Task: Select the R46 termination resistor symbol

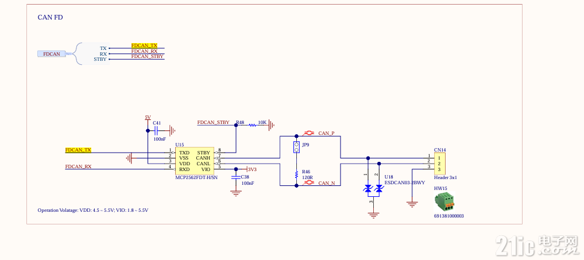Action: [x=296, y=173]
